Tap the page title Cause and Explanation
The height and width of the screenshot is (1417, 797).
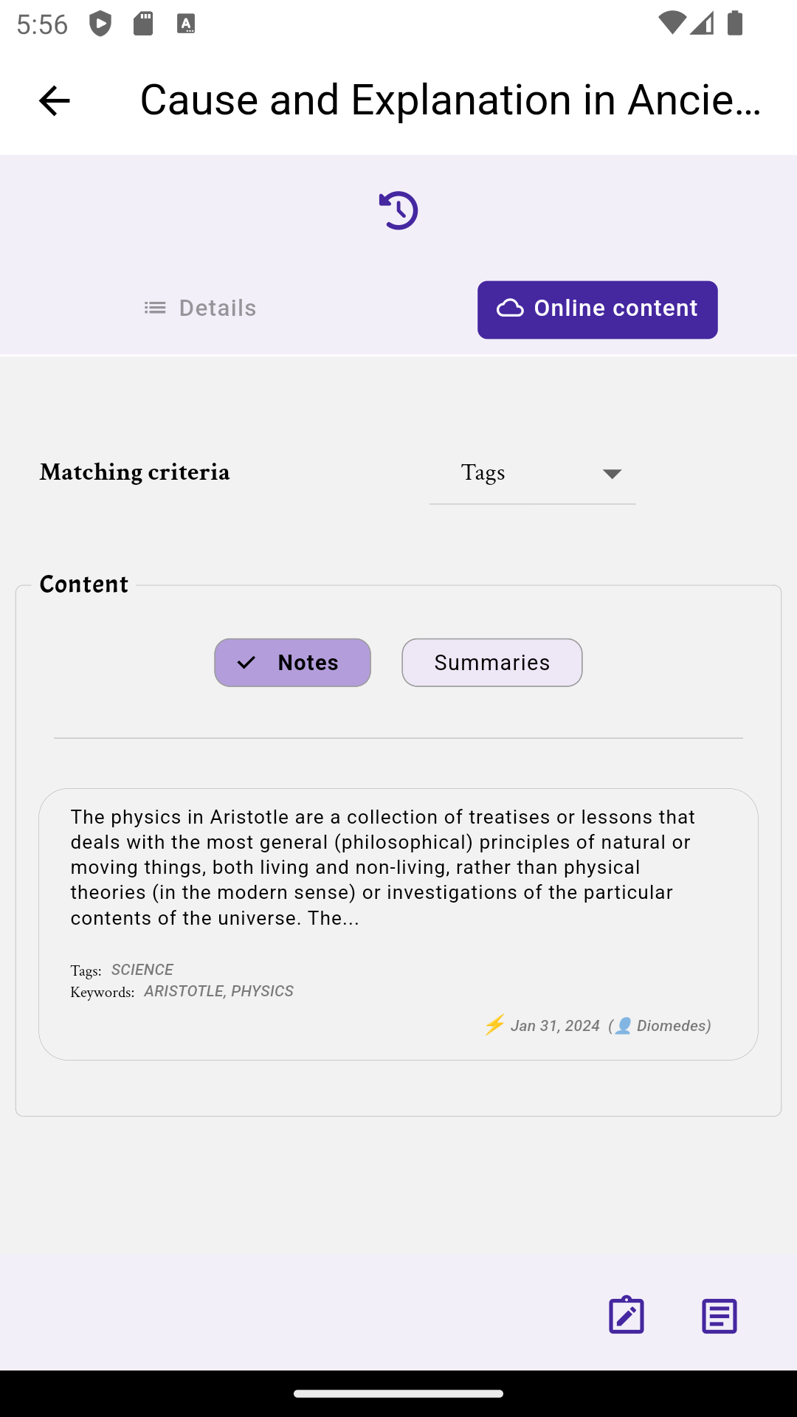(x=450, y=100)
